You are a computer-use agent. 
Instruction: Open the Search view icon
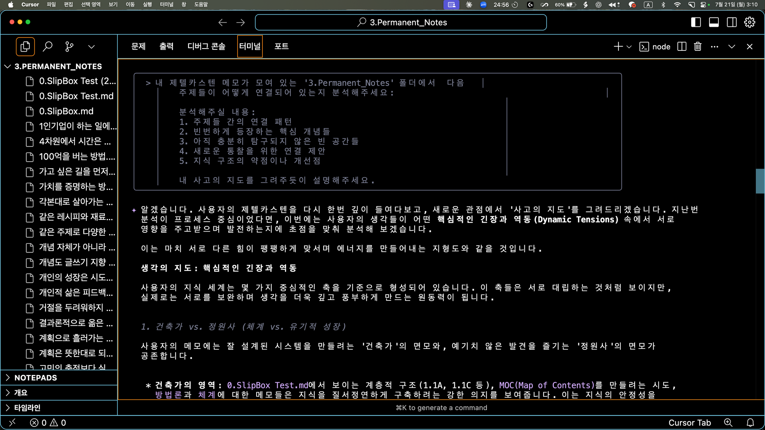[x=47, y=47]
